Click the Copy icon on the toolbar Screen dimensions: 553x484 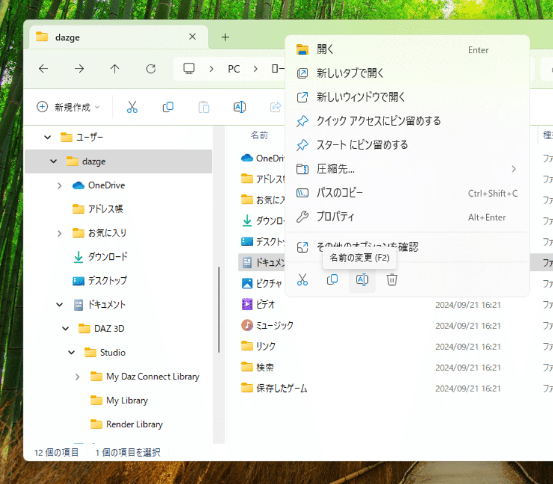[x=168, y=106]
